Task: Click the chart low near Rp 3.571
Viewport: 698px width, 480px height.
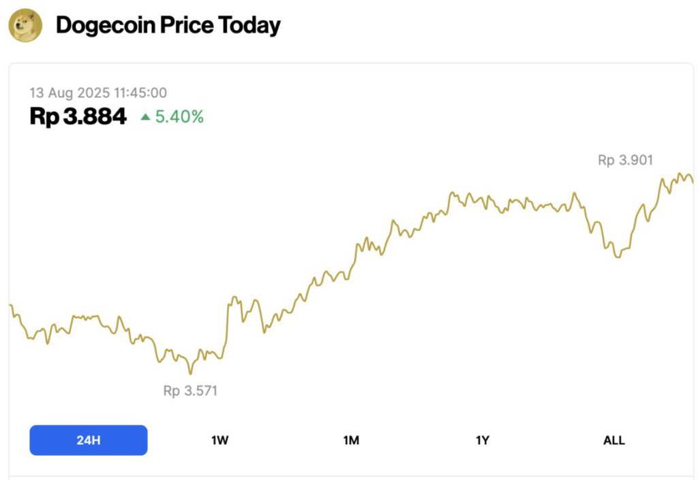Action: tap(191, 373)
